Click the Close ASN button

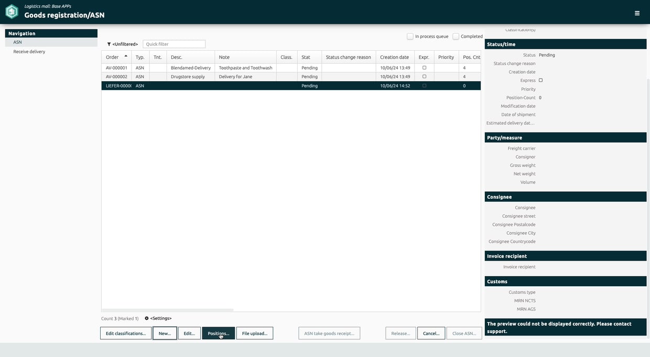(464, 333)
